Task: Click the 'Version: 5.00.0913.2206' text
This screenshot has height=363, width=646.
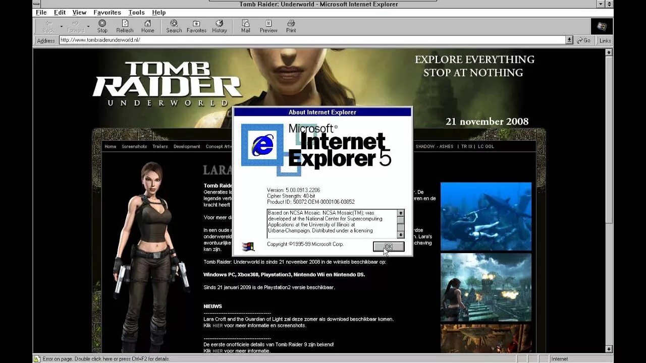Action: [293, 190]
